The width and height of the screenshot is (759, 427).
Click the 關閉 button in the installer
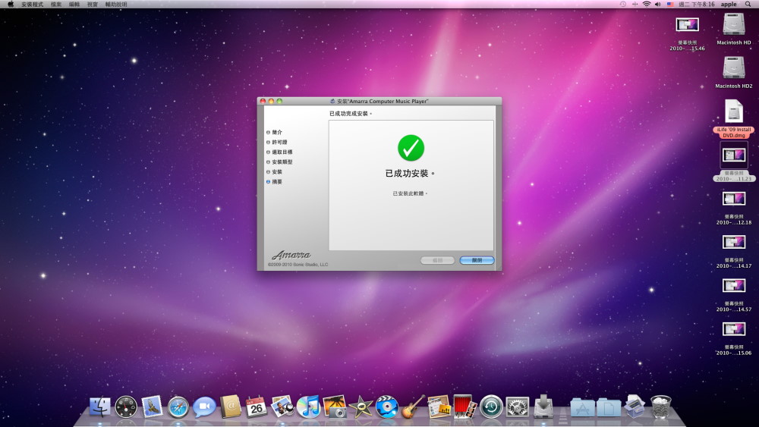click(x=477, y=260)
